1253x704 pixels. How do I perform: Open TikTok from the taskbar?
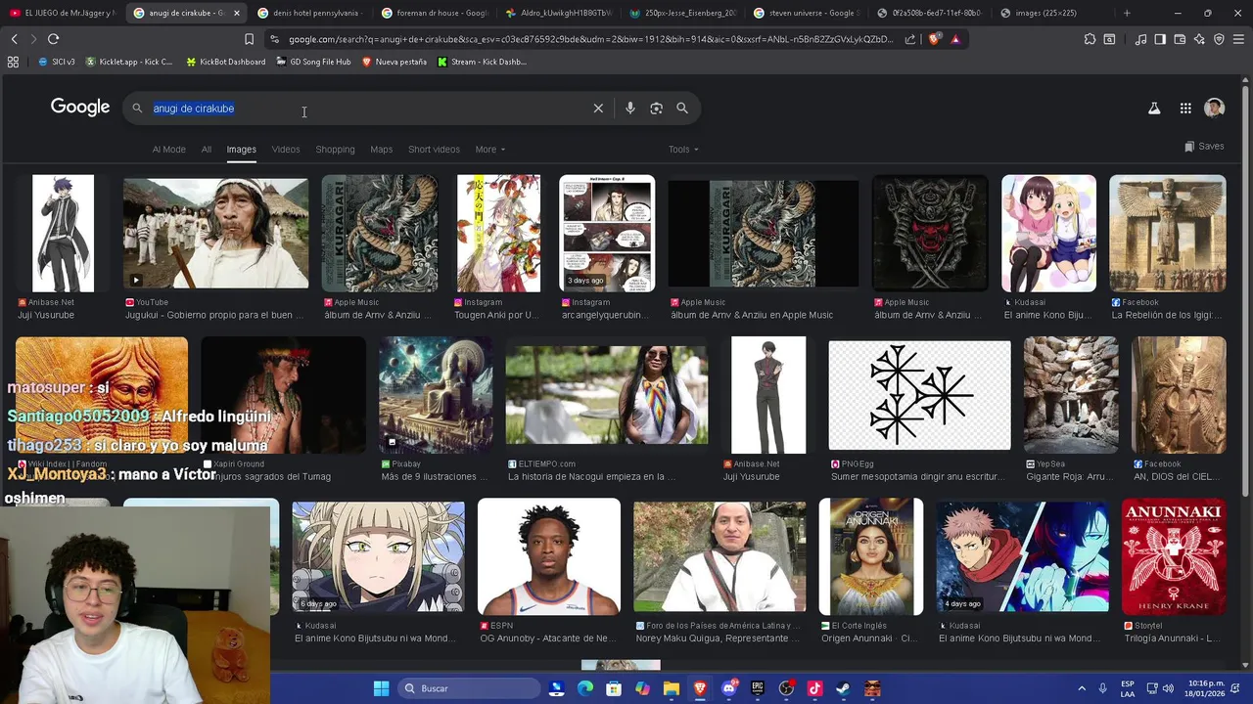(x=814, y=688)
